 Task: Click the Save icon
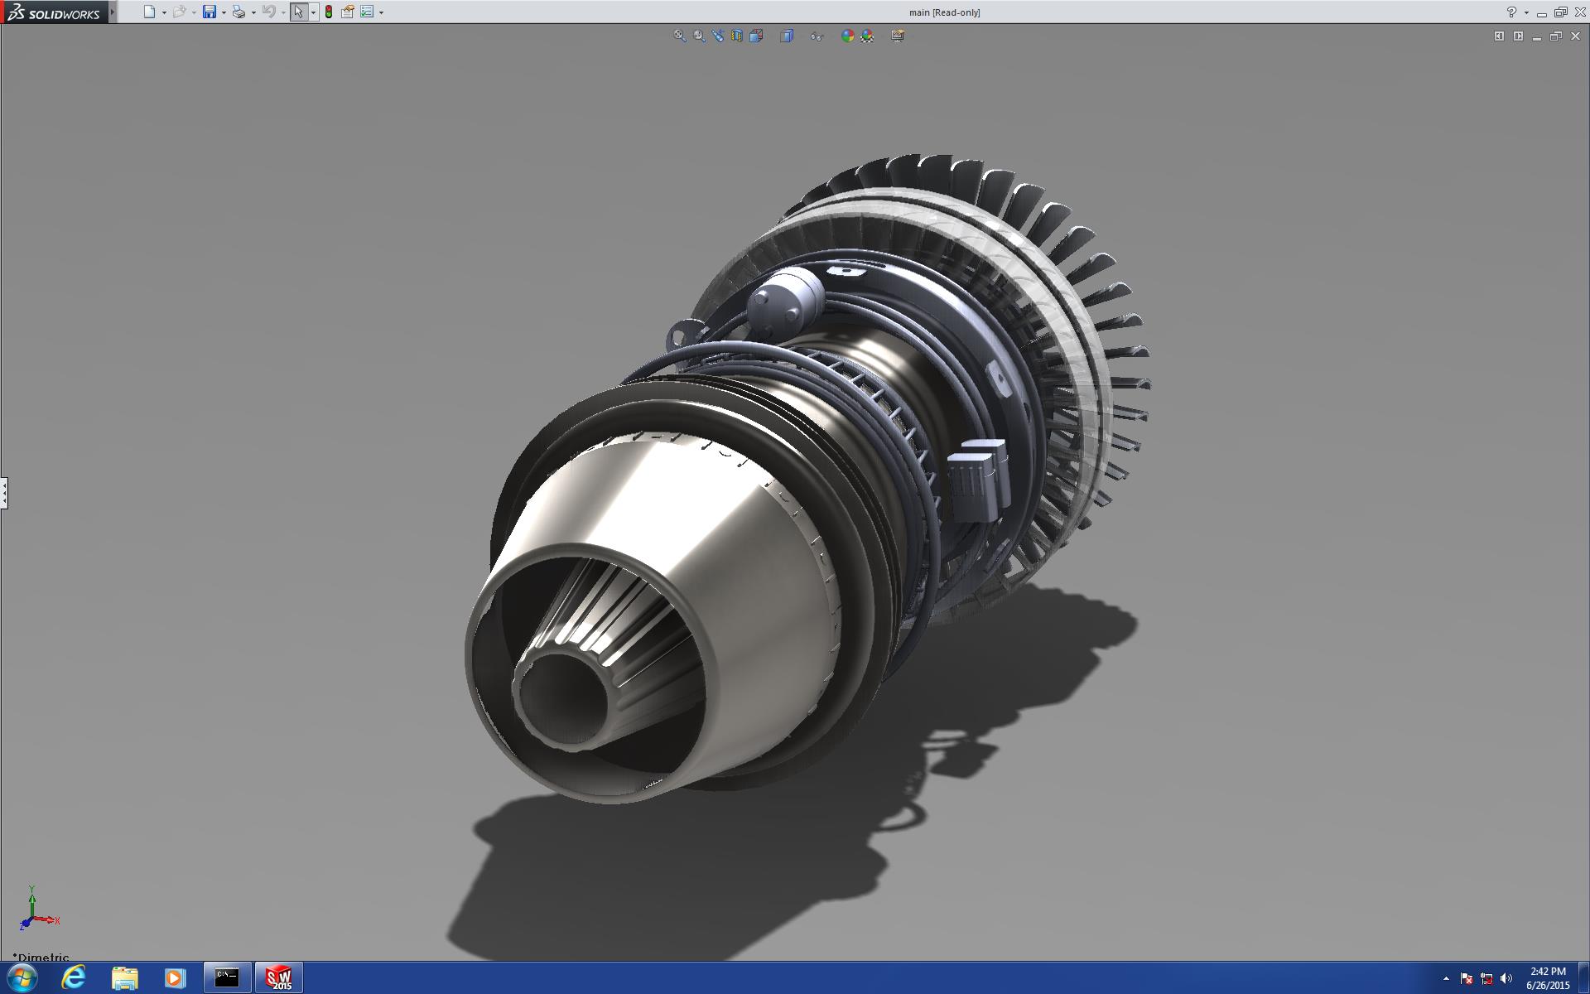(x=210, y=12)
